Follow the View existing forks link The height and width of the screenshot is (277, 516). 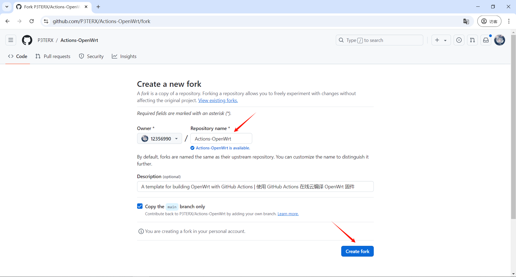click(218, 100)
